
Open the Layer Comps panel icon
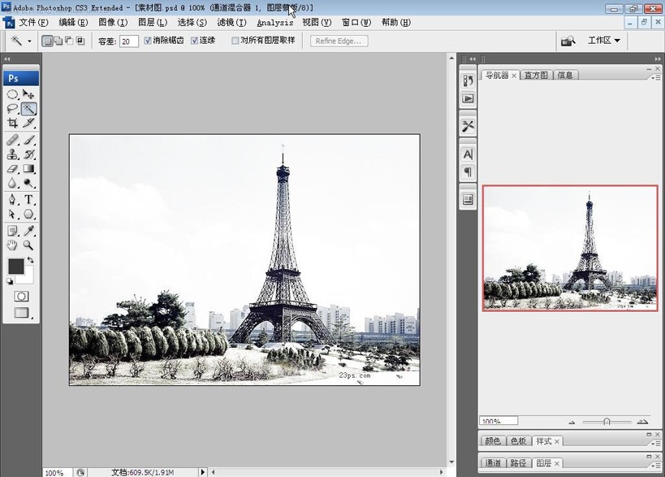[468, 199]
